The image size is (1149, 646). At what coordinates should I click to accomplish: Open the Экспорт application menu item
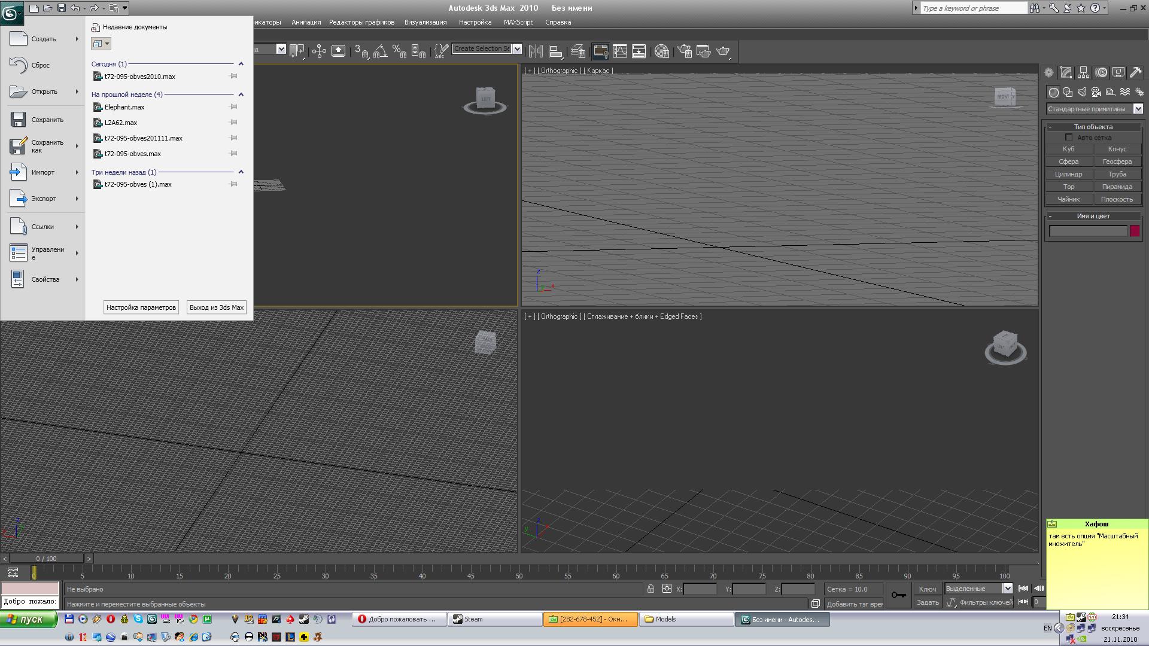(x=44, y=199)
